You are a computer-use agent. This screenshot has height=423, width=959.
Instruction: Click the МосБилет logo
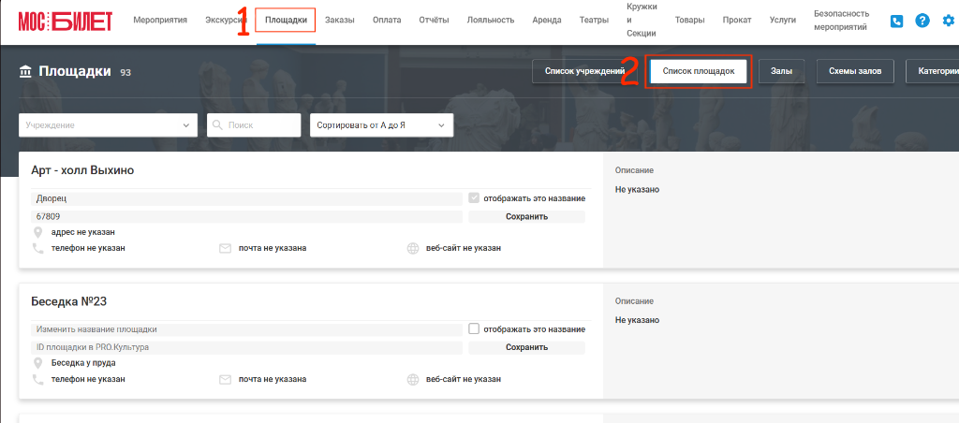pos(66,21)
